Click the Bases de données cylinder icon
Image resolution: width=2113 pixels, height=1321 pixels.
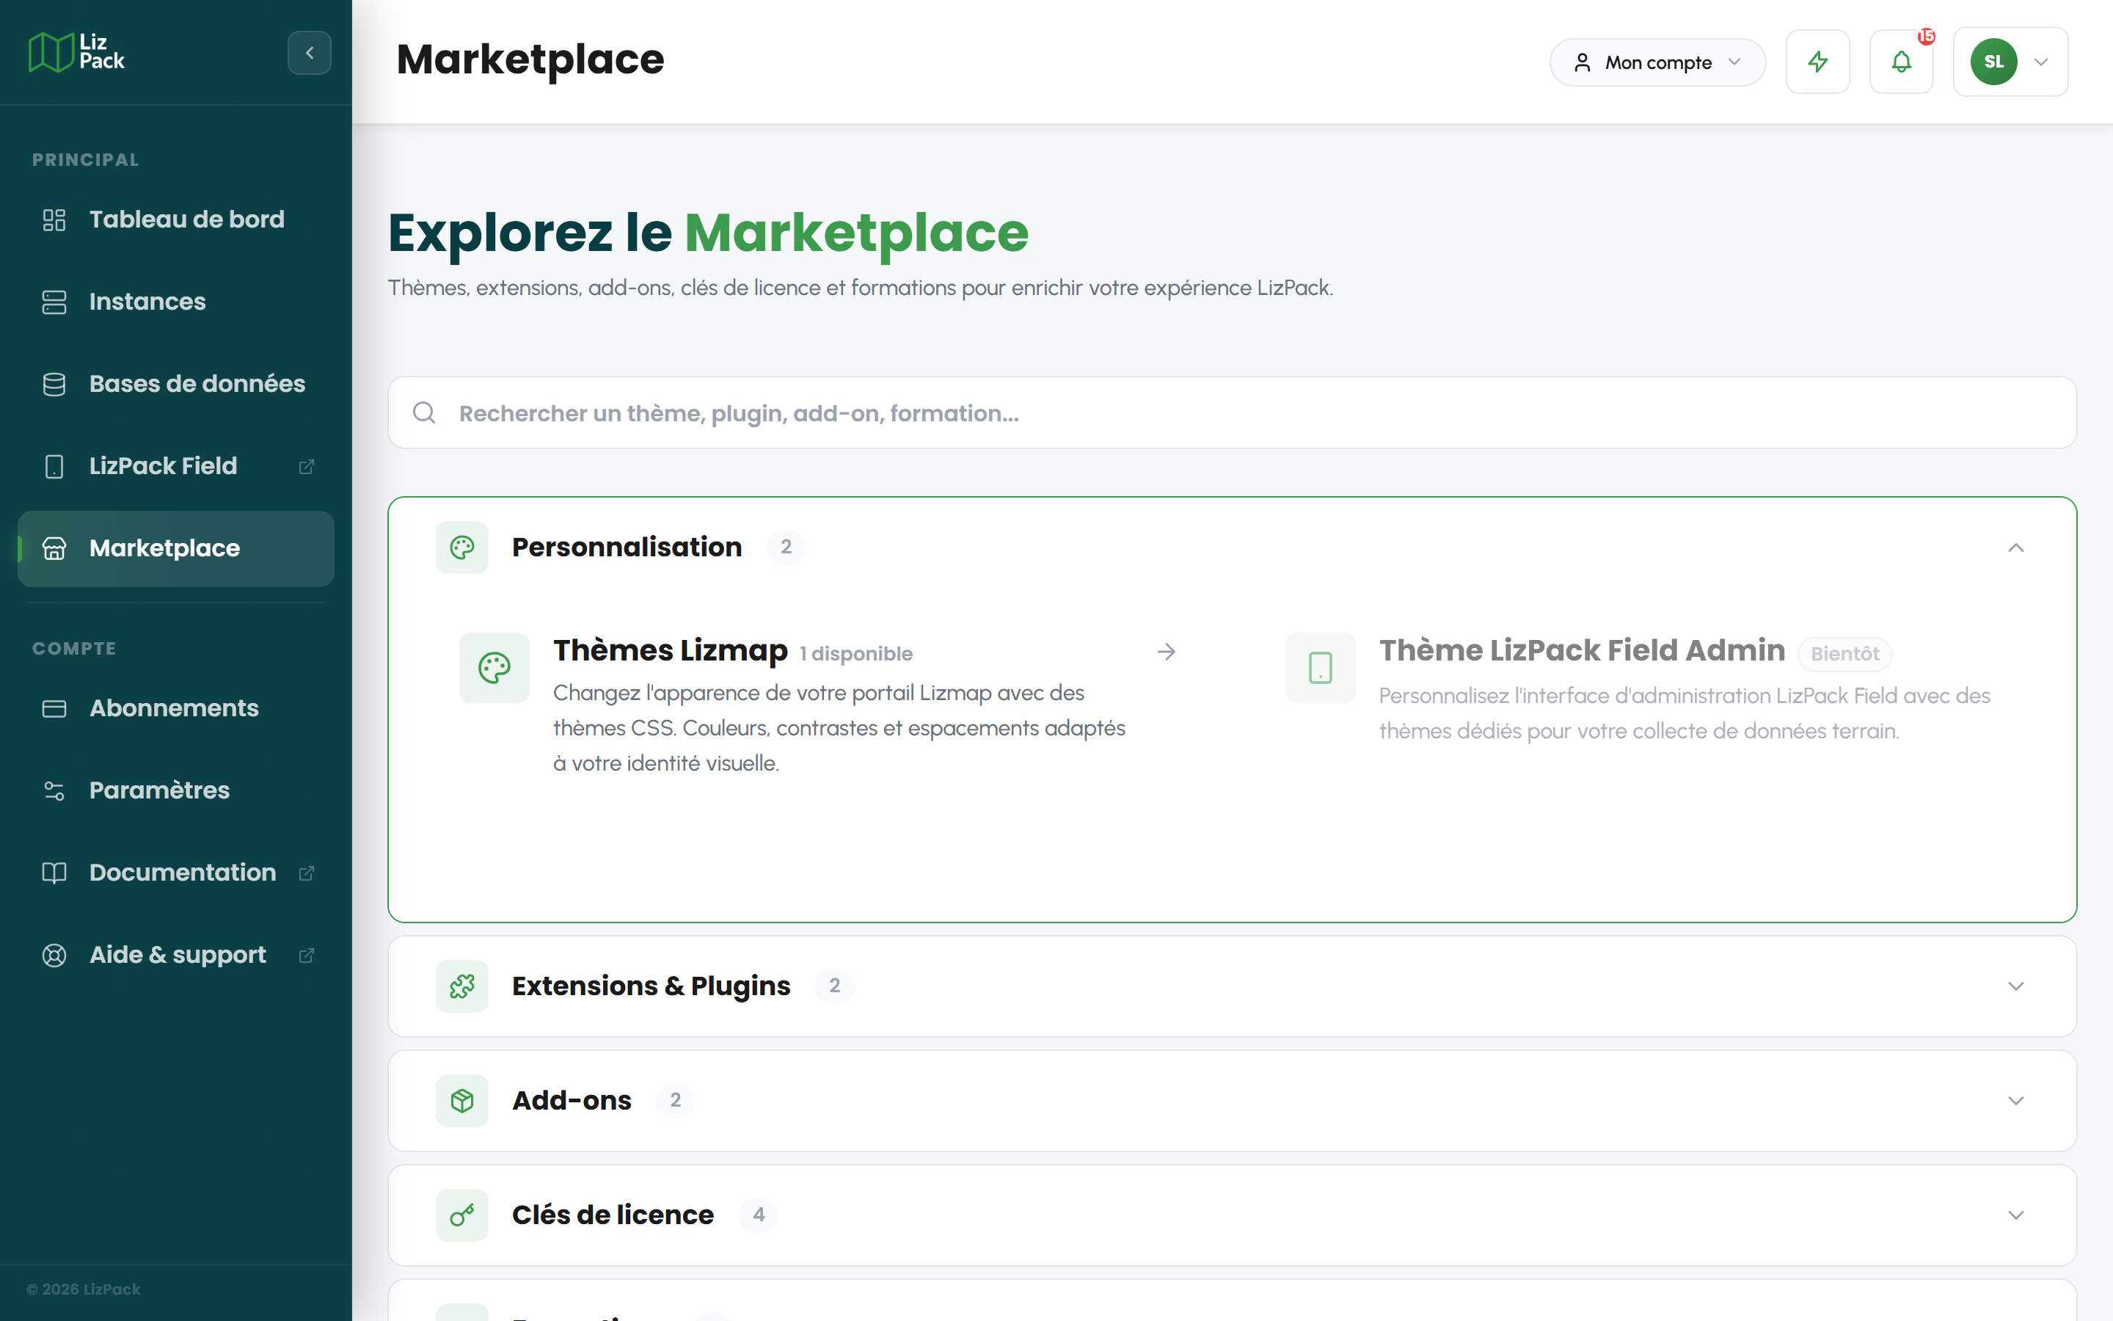(54, 385)
